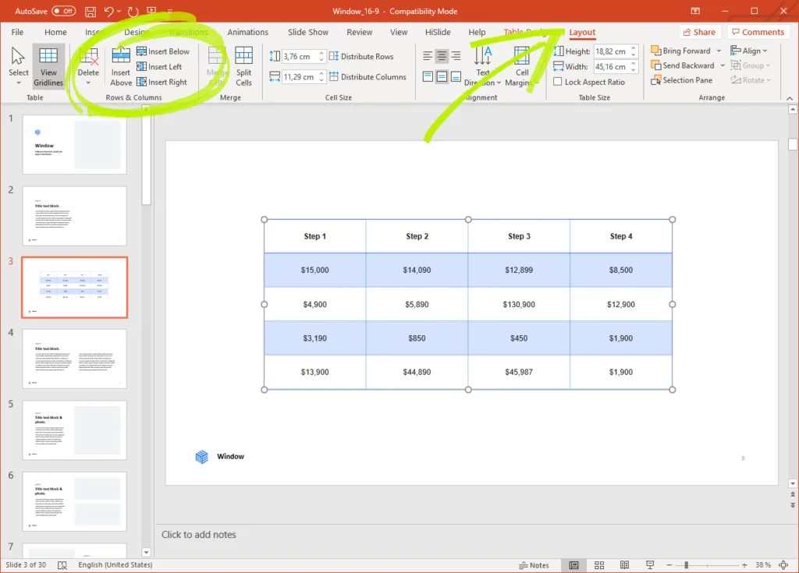
Task: Open Select dropdown arrow
Action: pyautogui.click(x=19, y=83)
